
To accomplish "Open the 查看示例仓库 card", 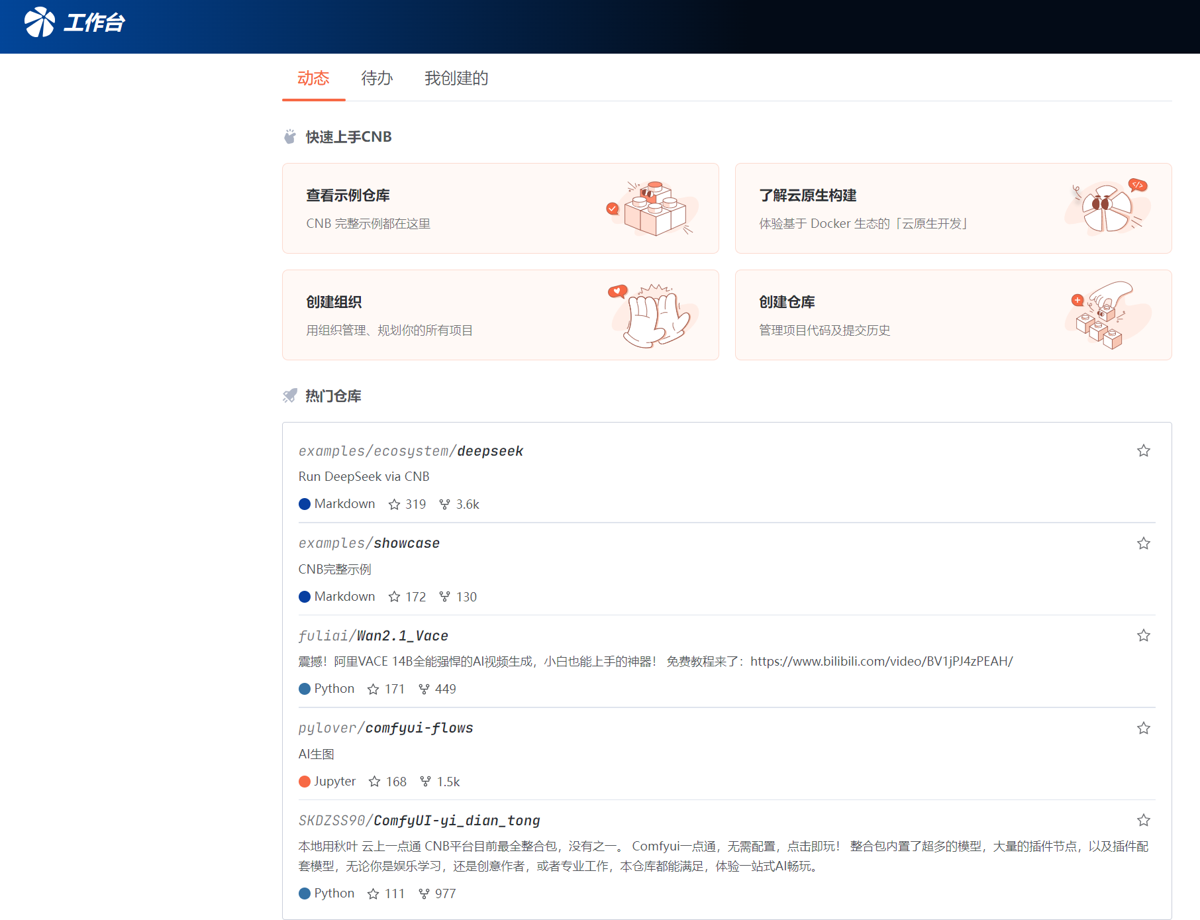I will click(501, 208).
